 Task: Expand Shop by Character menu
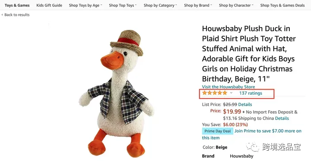(x=236, y=5)
